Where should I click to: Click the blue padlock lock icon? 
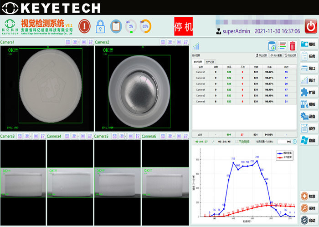(100, 26)
